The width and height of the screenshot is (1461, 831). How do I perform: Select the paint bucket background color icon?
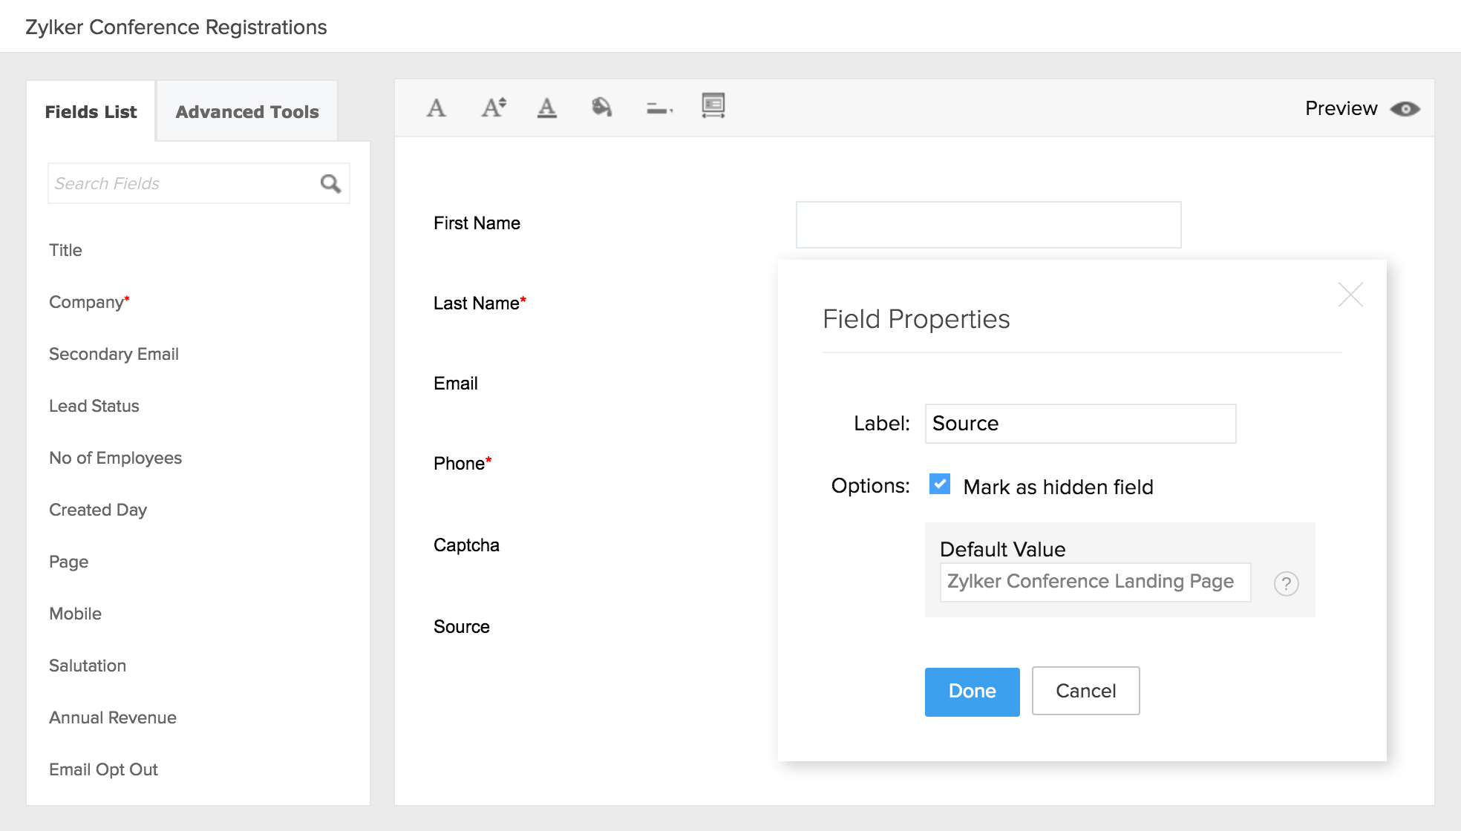click(x=601, y=108)
